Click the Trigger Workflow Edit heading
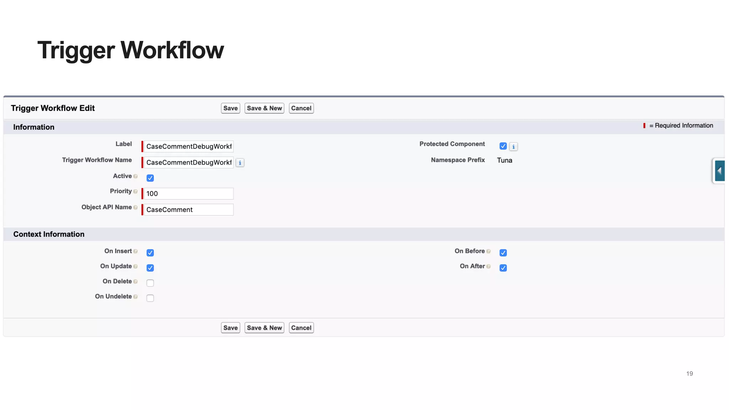Viewport: 729px width, 410px height. (53, 108)
